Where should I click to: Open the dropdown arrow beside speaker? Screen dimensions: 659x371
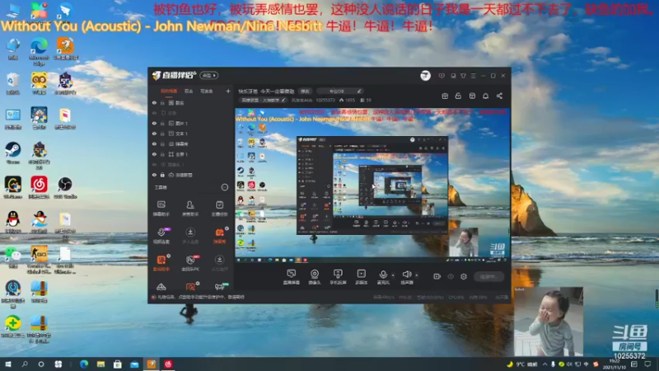point(417,275)
